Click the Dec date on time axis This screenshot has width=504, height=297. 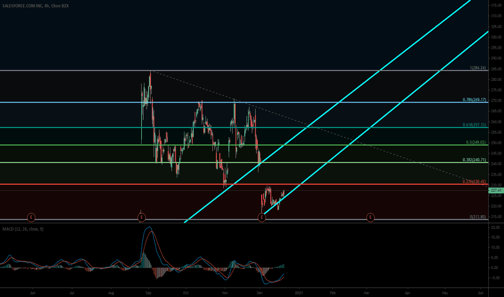[260, 293]
